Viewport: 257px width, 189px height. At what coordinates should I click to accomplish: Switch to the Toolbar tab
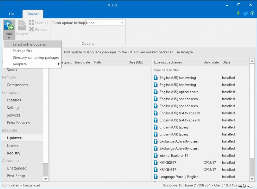[33, 14]
